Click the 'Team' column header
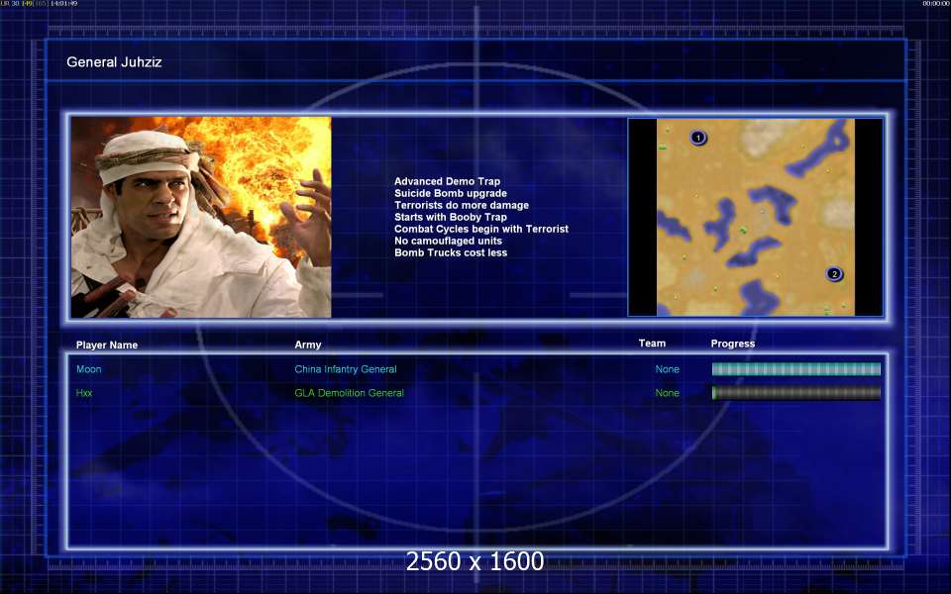 [x=652, y=344]
